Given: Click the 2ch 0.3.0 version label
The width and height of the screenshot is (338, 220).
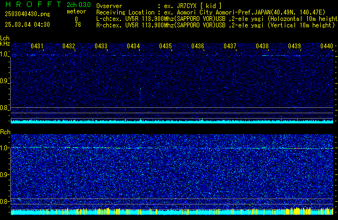Looking at the screenshot, I should tap(78, 5).
